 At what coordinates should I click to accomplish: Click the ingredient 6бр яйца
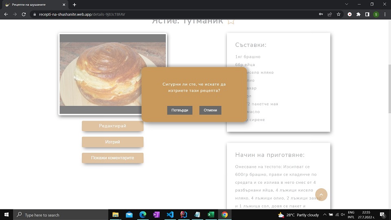pos(245,65)
